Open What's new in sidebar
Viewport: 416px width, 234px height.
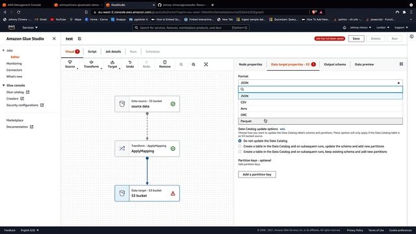point(14,77)
